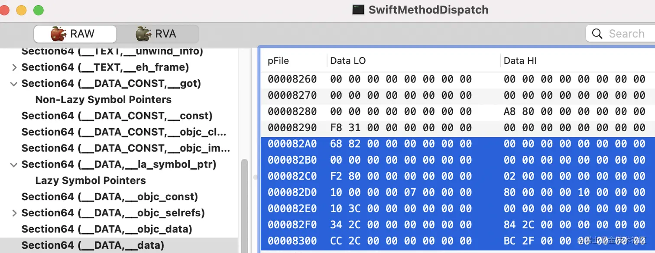Switch to RVA address mode
655x253 pixels.
point(157,34)
